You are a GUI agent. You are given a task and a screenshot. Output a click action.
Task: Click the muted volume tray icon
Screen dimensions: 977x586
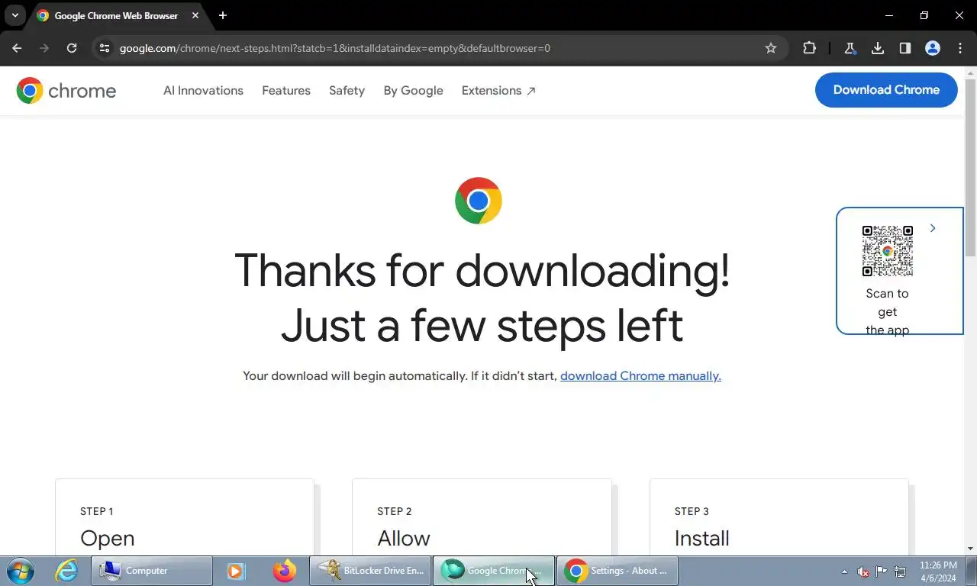[863, 572]
